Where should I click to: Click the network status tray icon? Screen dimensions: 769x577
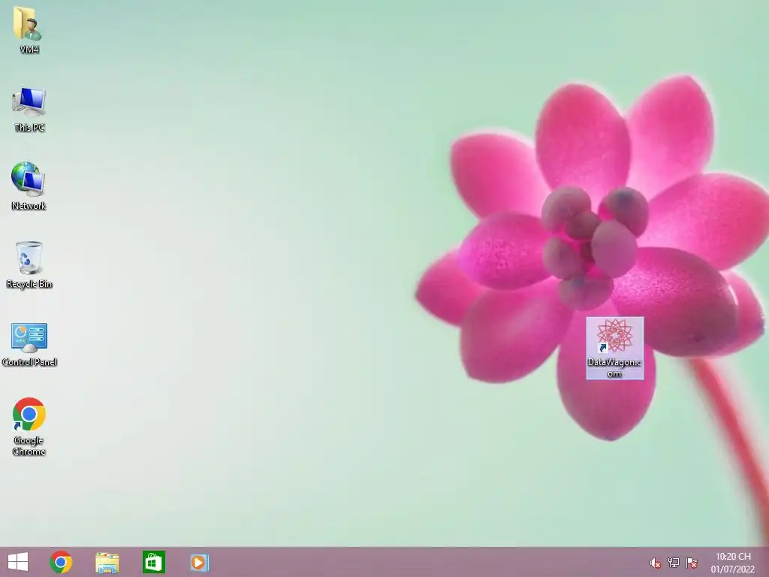674,562
